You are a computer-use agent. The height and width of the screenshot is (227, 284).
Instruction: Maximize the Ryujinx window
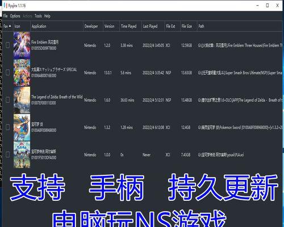[x=268, y=6]
